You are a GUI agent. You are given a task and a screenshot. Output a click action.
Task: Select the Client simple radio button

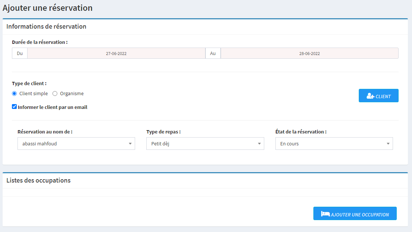tap(15, 94)
